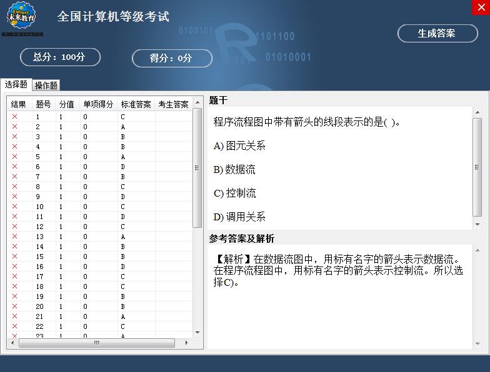
Task: Click the red cross for question 21
Action: click(15, 316)
